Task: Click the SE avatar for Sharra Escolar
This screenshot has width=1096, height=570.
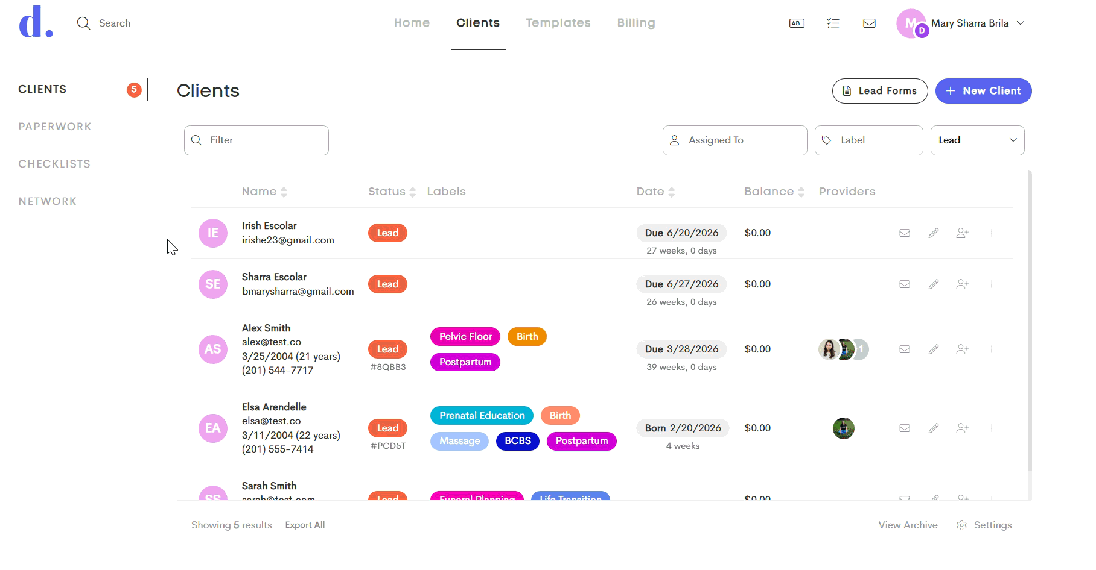Action: click(213, 284)
